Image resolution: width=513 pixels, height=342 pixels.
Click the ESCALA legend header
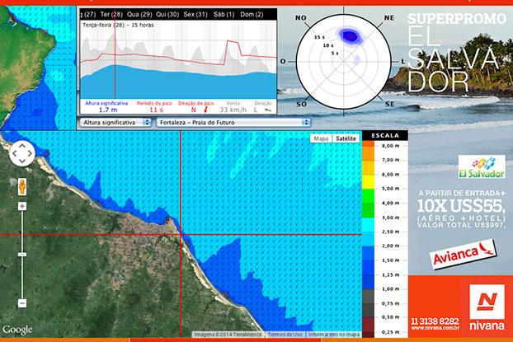pyautogui.click(x=385, y=135)
